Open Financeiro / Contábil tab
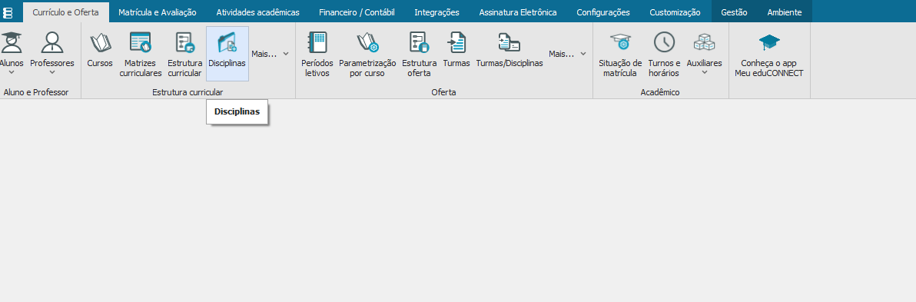 click(x=357, y=12)
